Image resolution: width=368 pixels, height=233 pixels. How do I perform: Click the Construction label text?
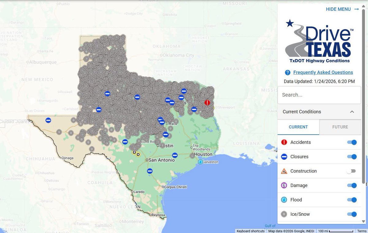304,171
